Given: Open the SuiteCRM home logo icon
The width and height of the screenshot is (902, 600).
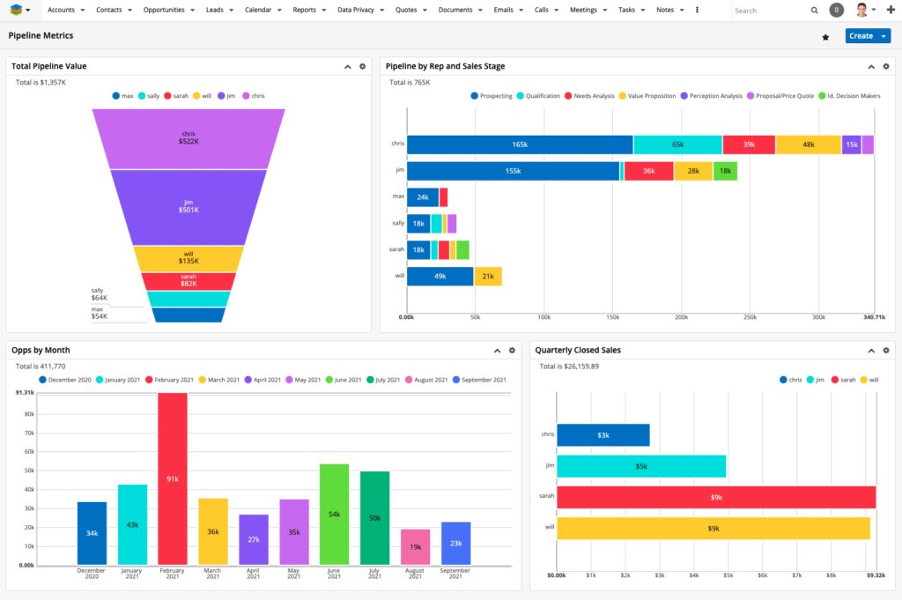Looking at the screenshot, I should 15,10.
